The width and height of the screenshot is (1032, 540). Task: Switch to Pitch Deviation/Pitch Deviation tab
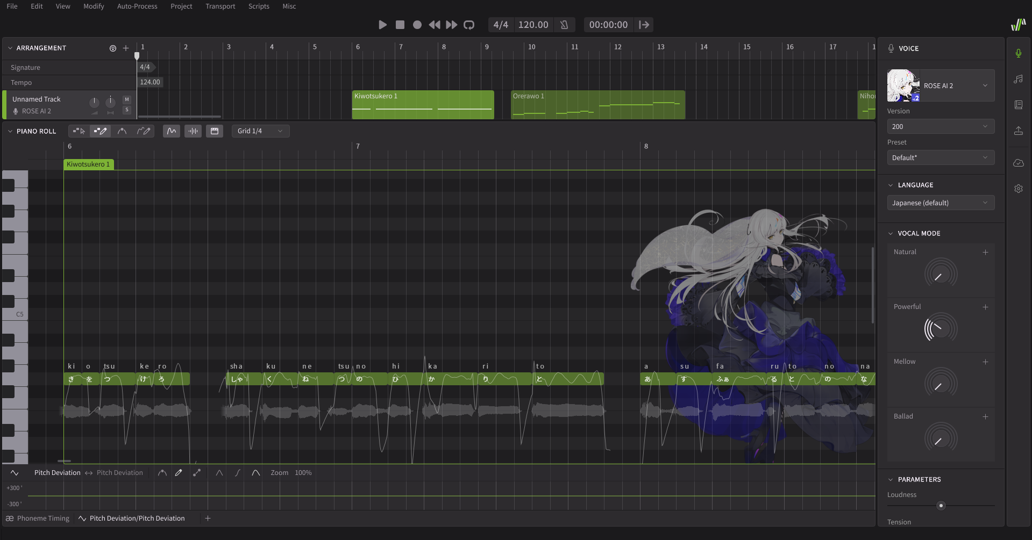[132, 519]
